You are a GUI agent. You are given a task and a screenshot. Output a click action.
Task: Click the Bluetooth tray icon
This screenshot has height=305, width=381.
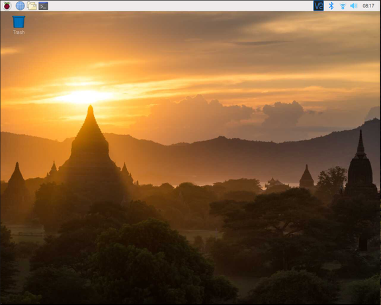[331, 5]
